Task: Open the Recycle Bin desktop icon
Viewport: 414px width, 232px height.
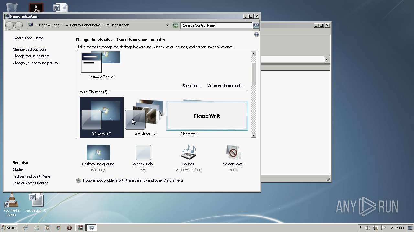Action: [12, 7]
